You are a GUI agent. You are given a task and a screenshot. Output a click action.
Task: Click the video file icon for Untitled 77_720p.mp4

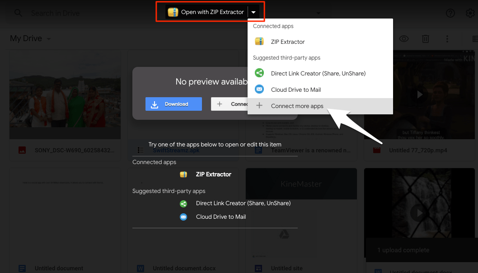(377, 151)
